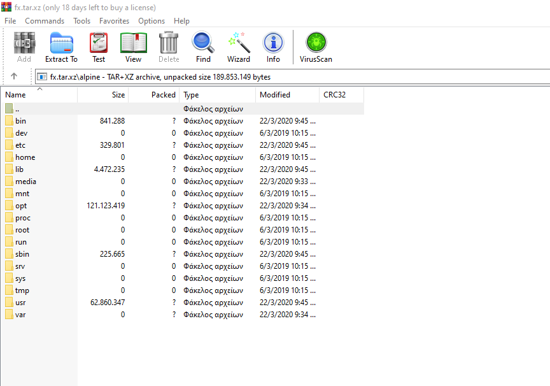Select the srv folder name
The height and width of the screenshot is (386, 550).
(x=20, y=266)
